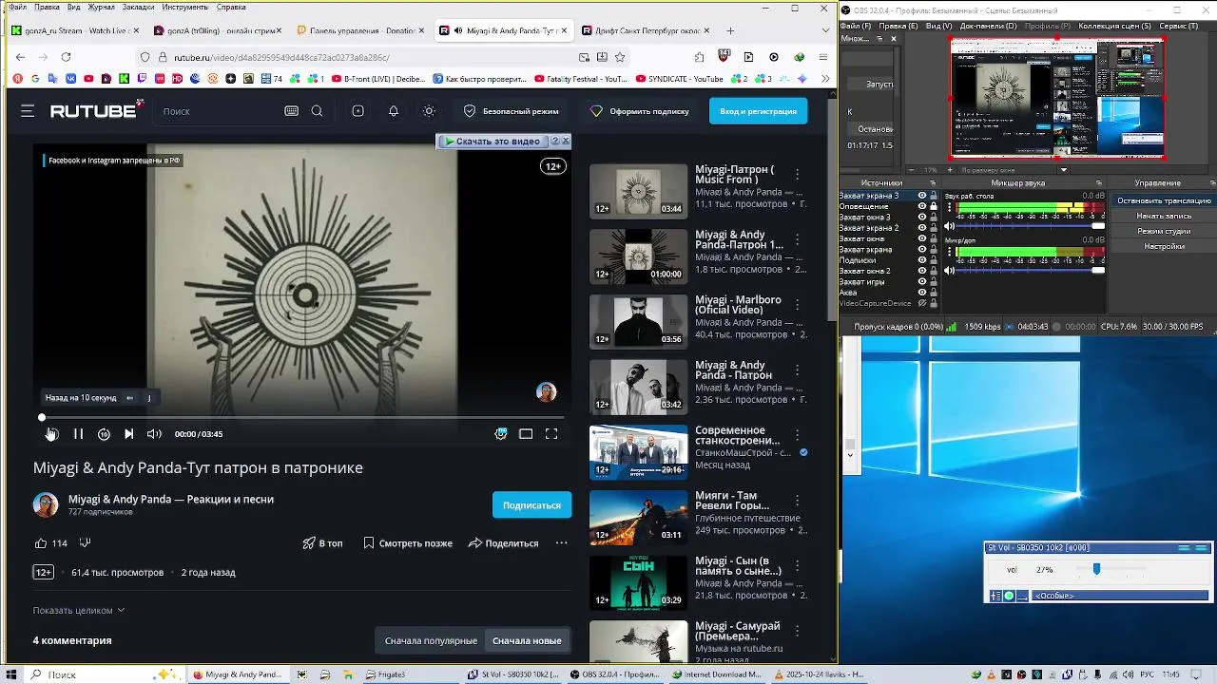This screenshot has width=1217, height=684.
Task: Mute the Rutube player volume
Action: [x=154, y=434]
